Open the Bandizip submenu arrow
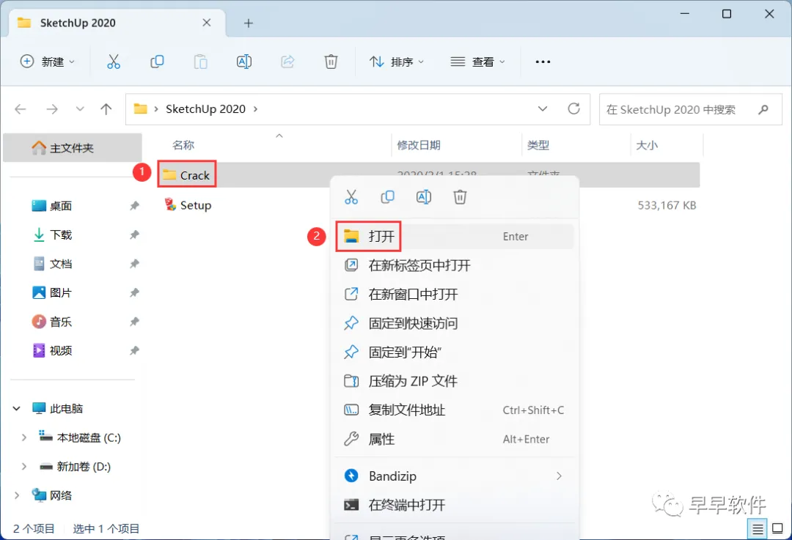792x540 pixels. (x=559, y=476)
